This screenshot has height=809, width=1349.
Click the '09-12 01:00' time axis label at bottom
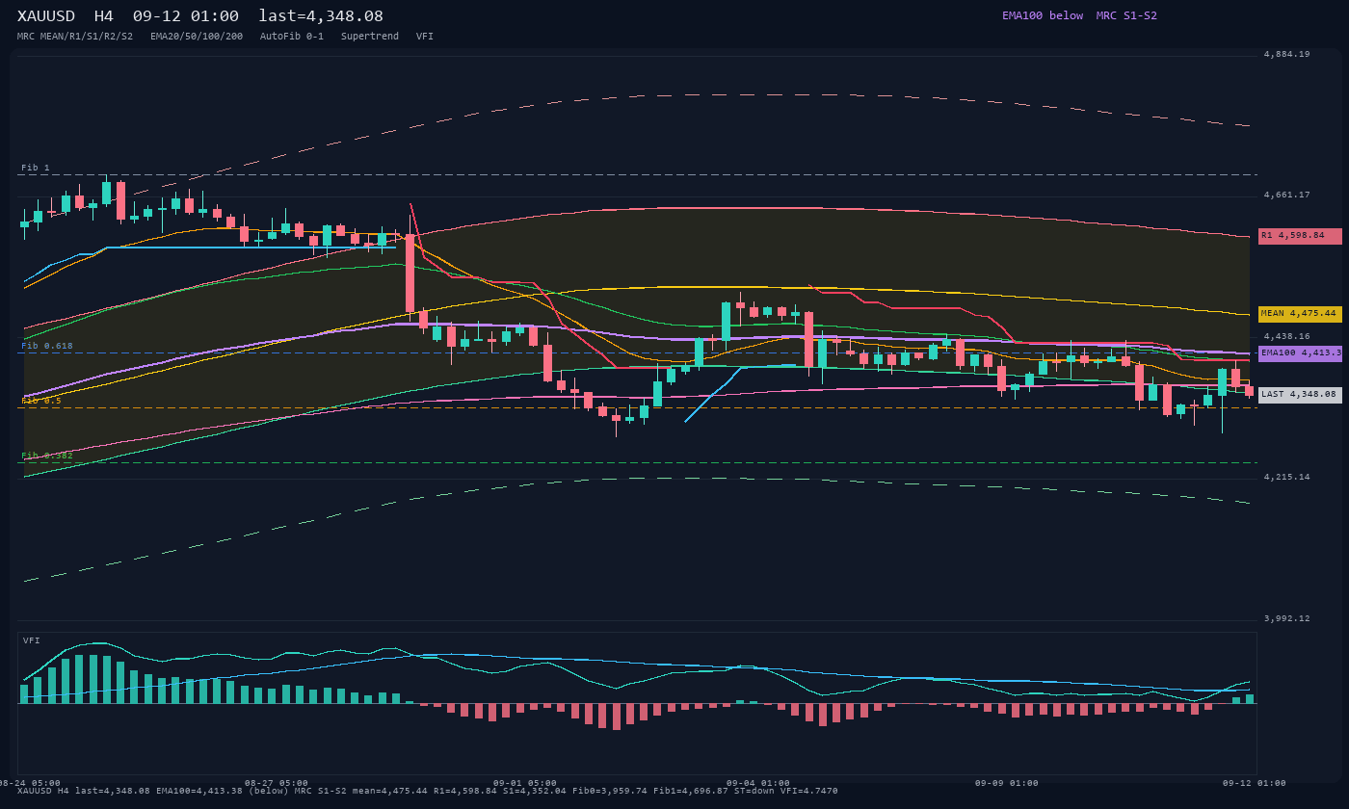tap(1255, 783)
